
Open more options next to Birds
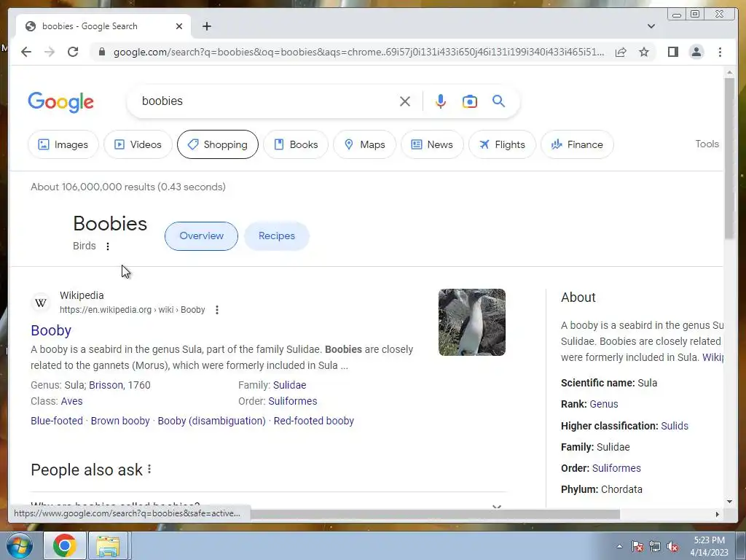tap(108, 246)
